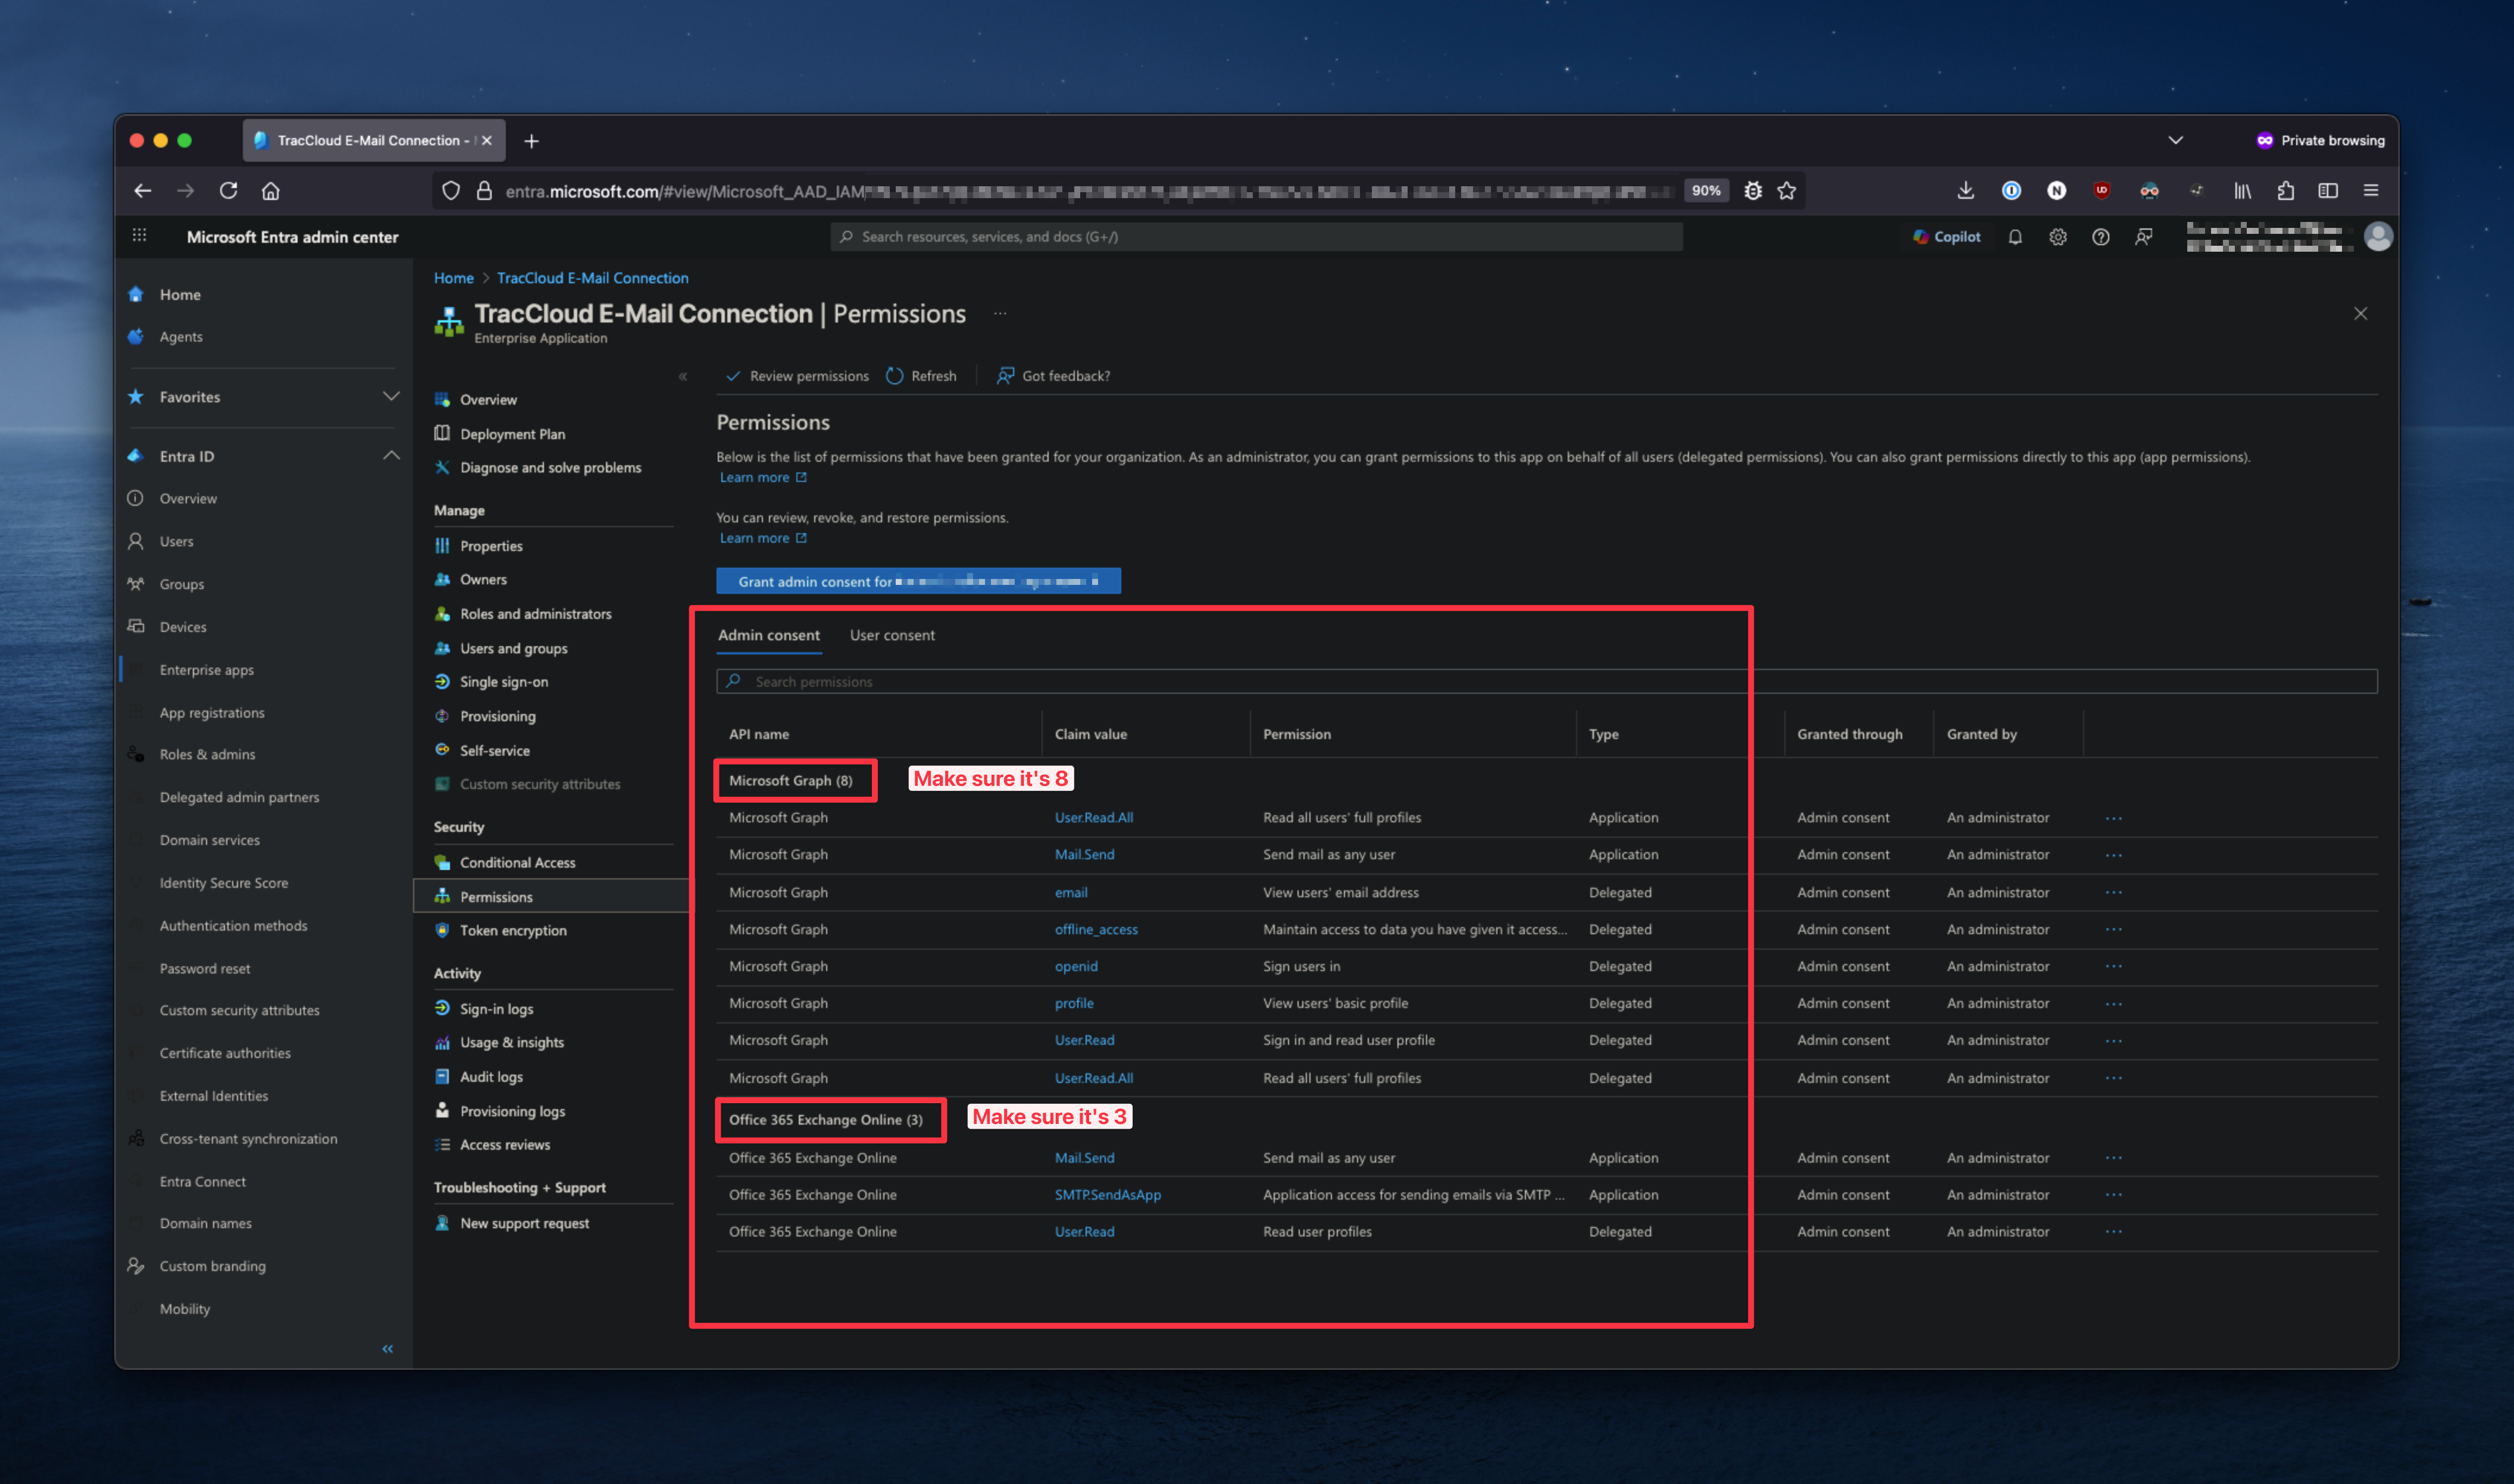Open the notifications bell

(2015, 237)
